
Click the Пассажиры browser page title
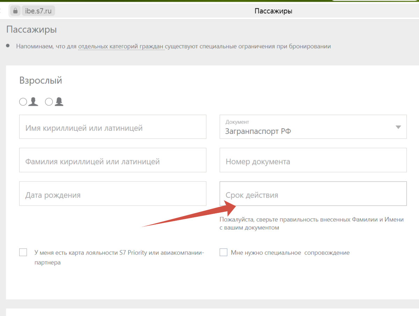(273, 11)
